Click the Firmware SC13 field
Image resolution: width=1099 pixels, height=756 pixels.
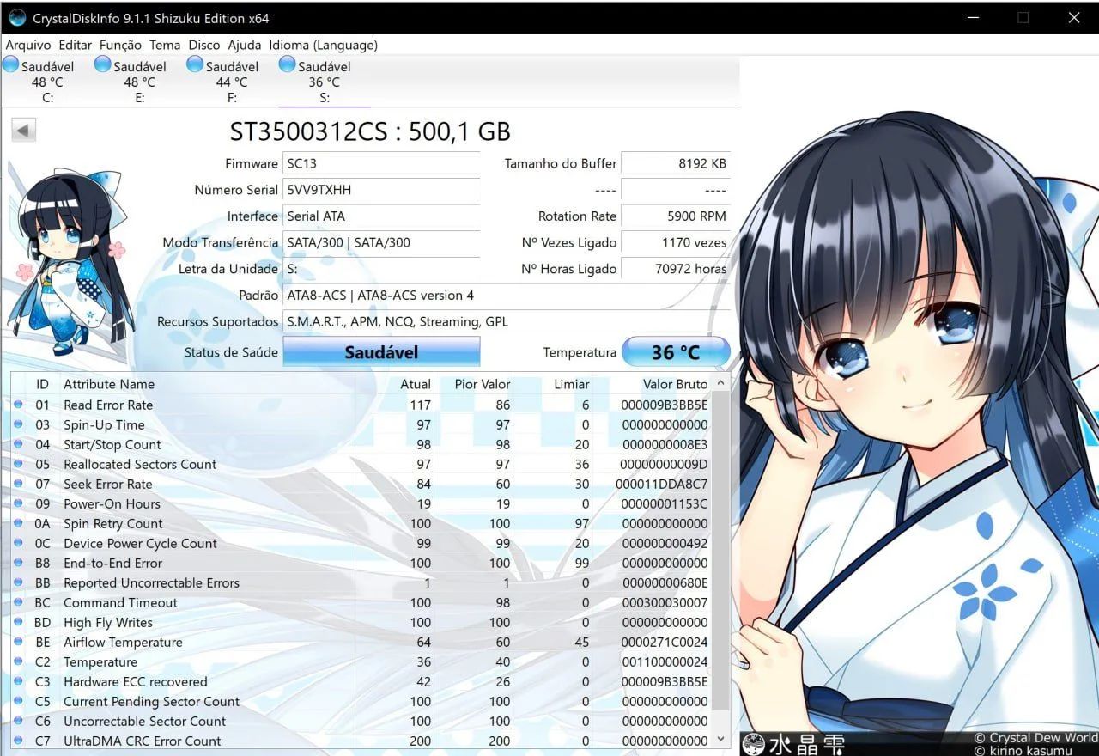(381, 163)
